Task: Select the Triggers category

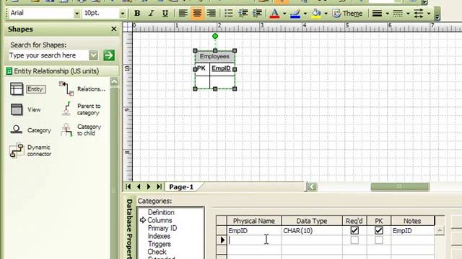Action: click(160, 244)
